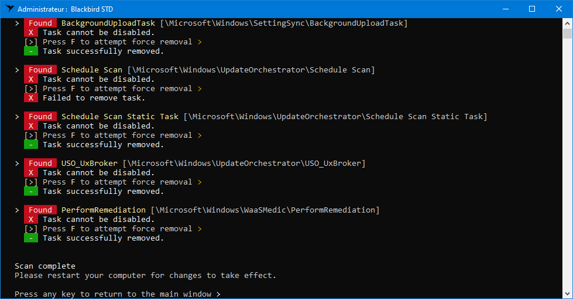
Task: Click the red Found badge for USO_UxBroker
Action: [40, 163]
